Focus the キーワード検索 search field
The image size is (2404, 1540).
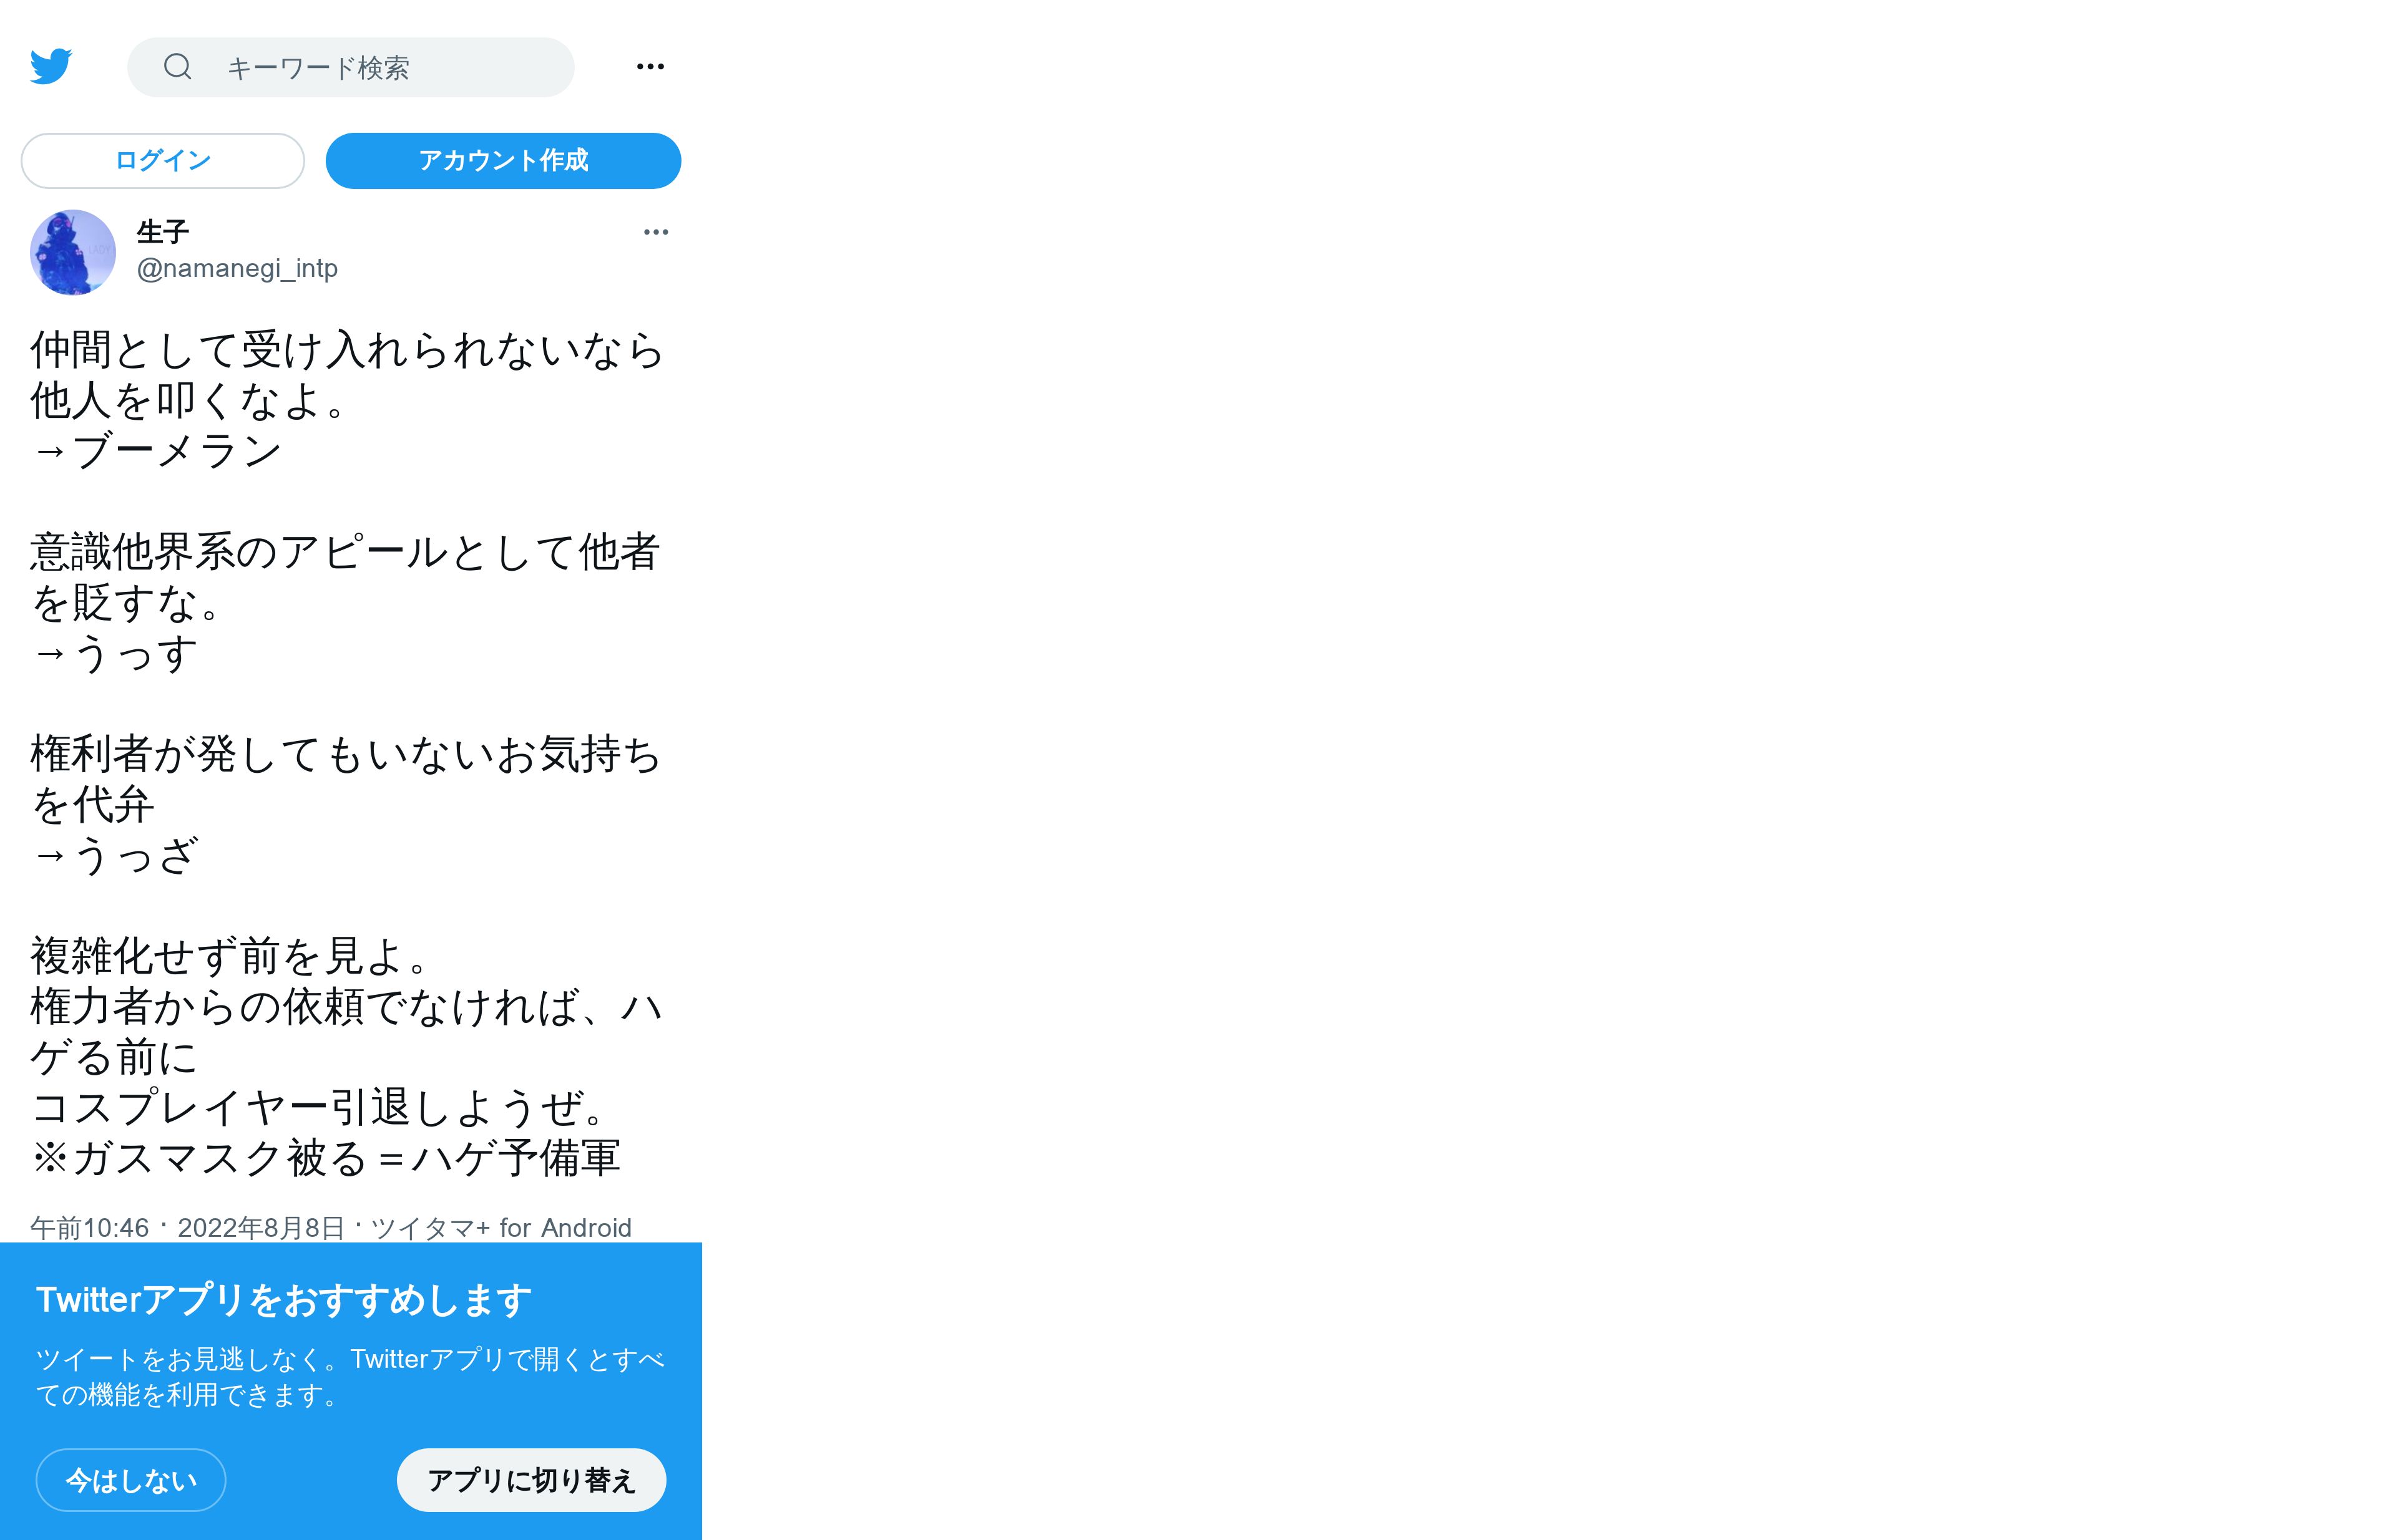[351, 67]
